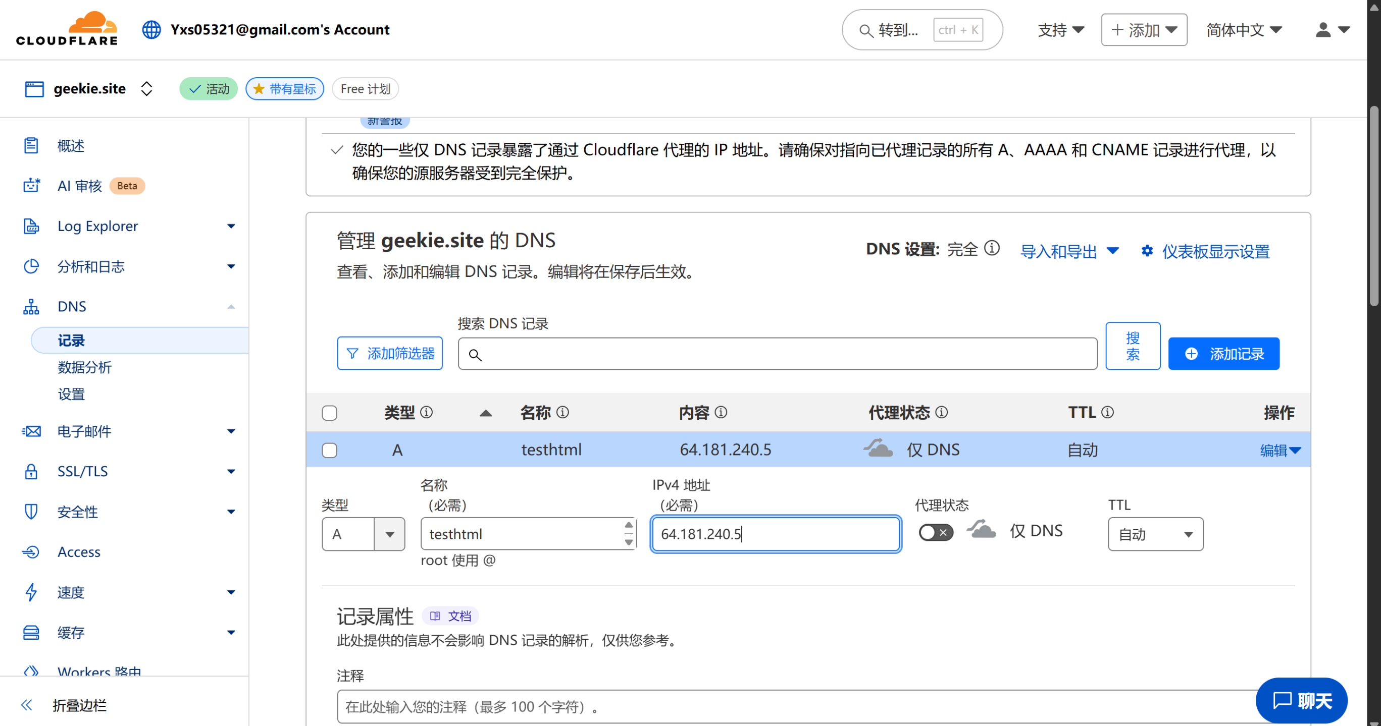The width and height of the screenshot is (1381, 726).
Task: Click the gear icon for 仪表板显示设置
Action: tap(1147, 251)
